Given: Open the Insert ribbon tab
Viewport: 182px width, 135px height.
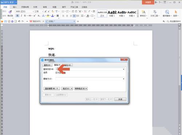Looking at the screenshot, I should point(15,7).
